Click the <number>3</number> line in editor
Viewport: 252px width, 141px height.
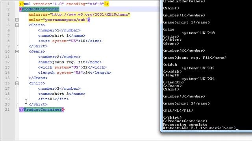[59, 89]
